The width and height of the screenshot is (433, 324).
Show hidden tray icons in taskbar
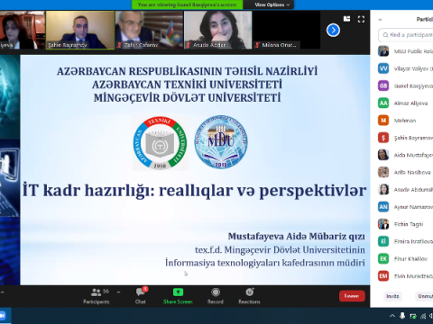[392, 316]
